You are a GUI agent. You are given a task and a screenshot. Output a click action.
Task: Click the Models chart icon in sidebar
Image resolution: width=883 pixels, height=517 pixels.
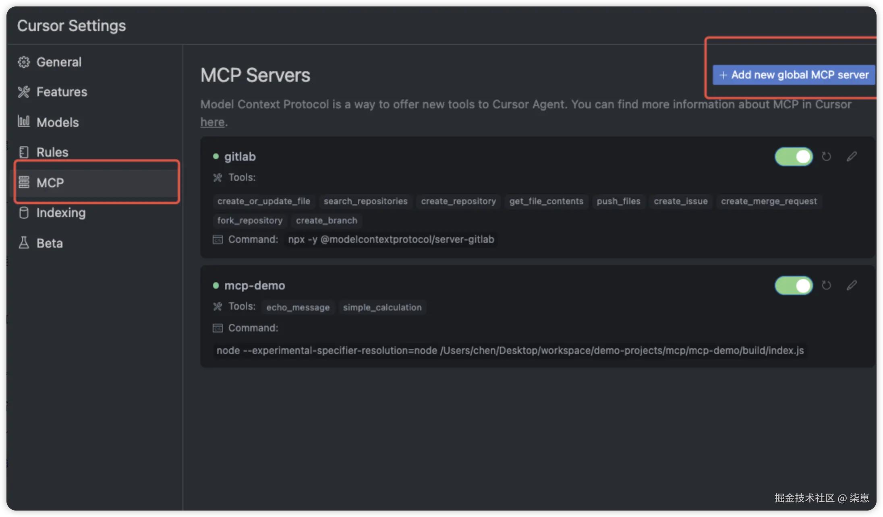click(24, 121)
